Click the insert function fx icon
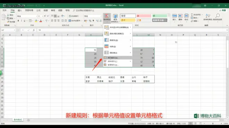Image resolution: width=229 pixels, height=128 pixels. pyautogui.click(x=34, y=30)
